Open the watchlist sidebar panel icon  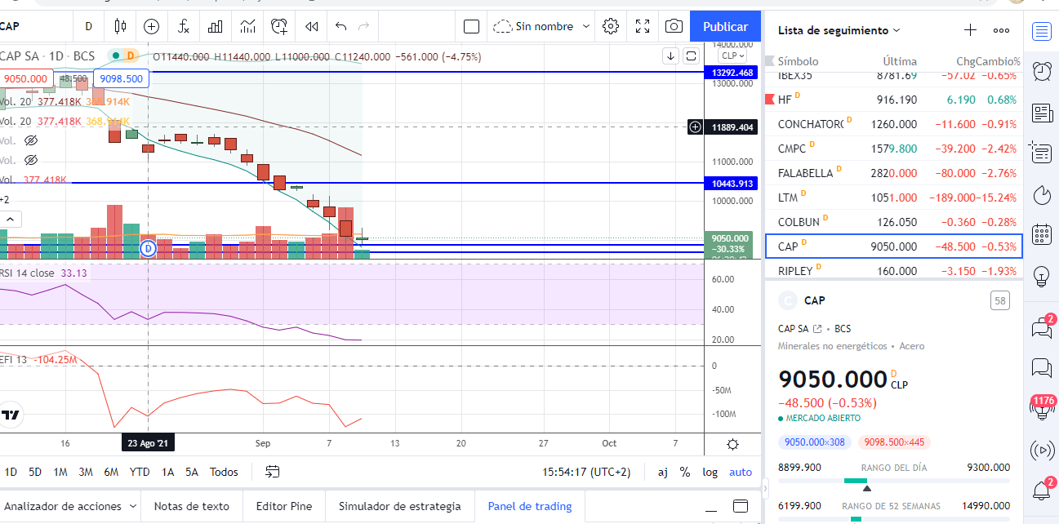pyautogui.click(x=1041, y=32)
